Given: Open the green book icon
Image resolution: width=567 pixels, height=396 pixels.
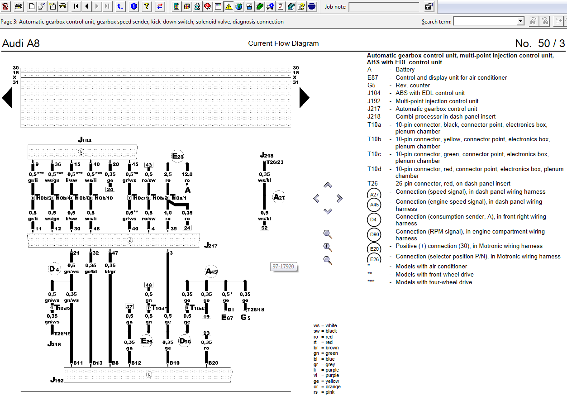Looking at the screenshot, I should (260, 6).
